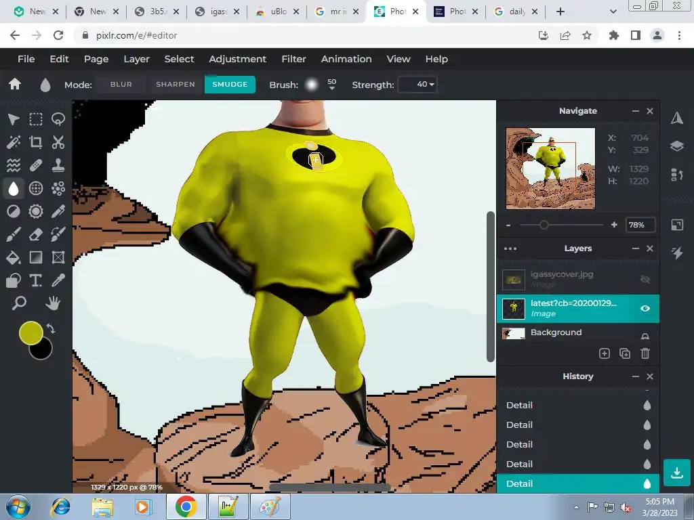Screen dimensions: 694x520
Task: Show the hidden igassycover.jpg layer
Action: [x=645, y=279]
